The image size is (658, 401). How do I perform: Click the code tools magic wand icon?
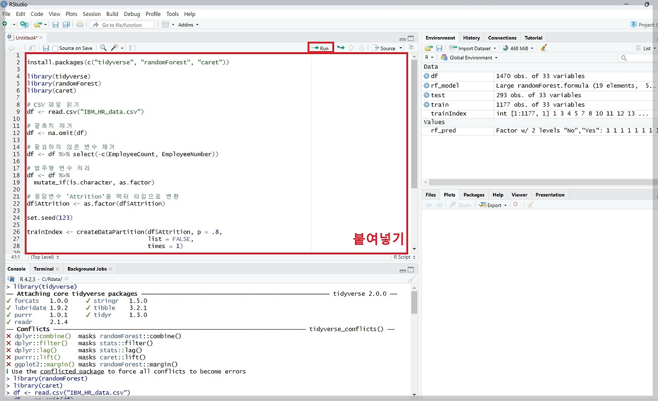[x=114, y=48]
